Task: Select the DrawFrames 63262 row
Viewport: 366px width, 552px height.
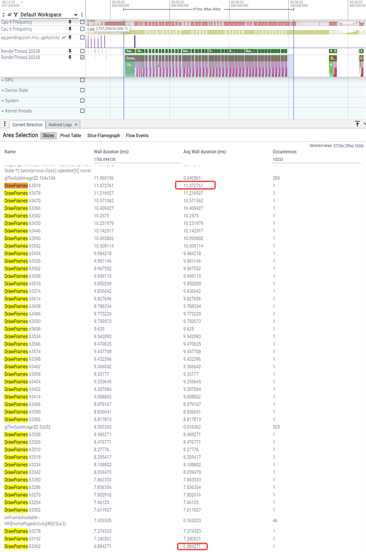Action: click(183, 546)
